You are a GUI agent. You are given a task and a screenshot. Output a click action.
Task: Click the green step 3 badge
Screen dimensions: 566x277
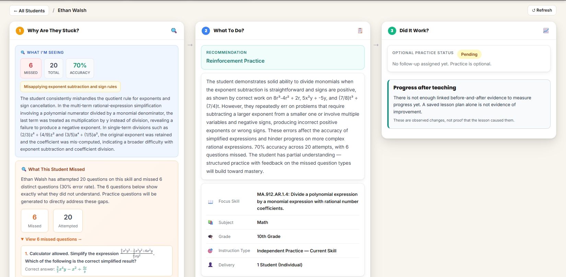[392, 30]
